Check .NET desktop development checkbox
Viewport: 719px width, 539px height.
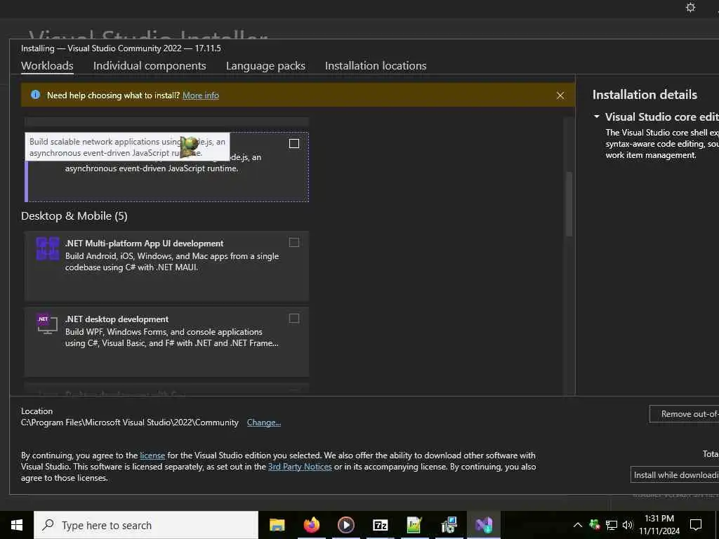click(x=294, y=318)
